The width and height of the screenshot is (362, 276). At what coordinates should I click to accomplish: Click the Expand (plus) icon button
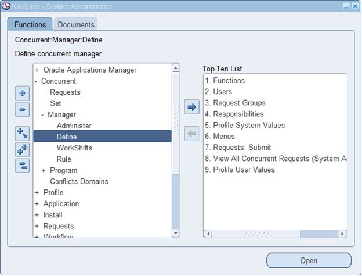pyautogui.click(x=22, y=93)
